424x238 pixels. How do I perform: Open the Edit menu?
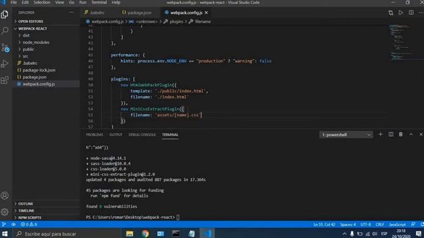click(25, 3)
